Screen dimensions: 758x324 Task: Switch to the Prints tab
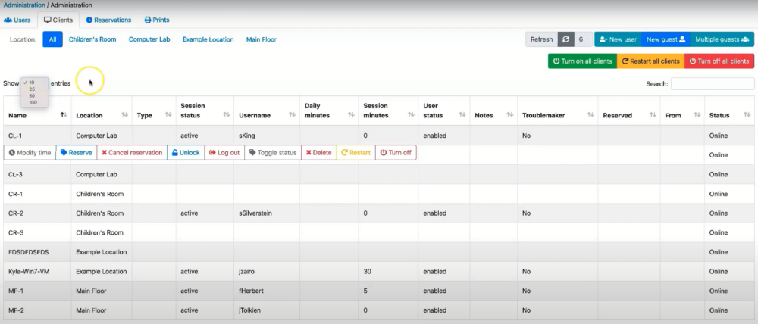(x=157, y=20)
